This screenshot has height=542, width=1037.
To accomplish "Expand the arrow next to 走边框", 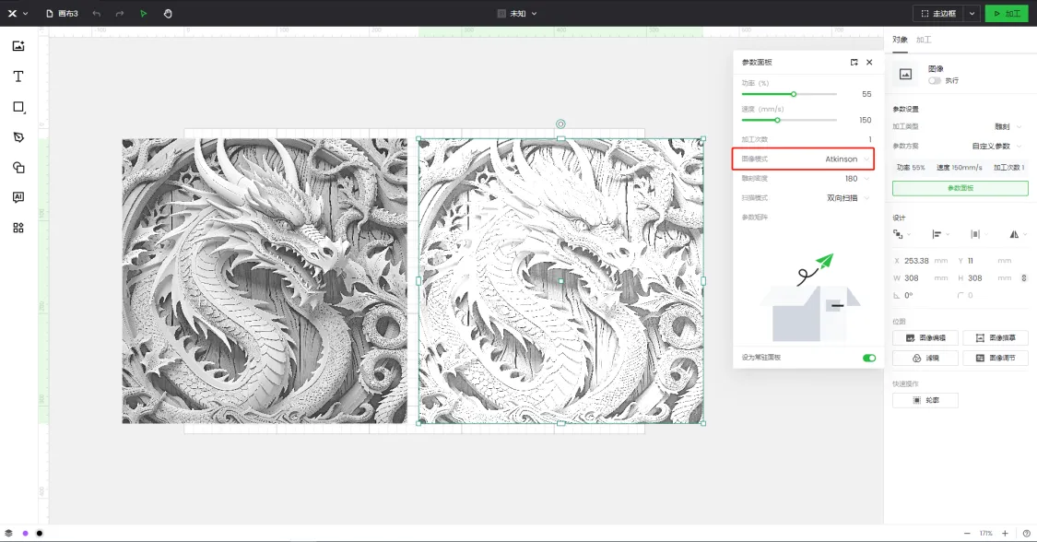I will (x=972, y=13).
